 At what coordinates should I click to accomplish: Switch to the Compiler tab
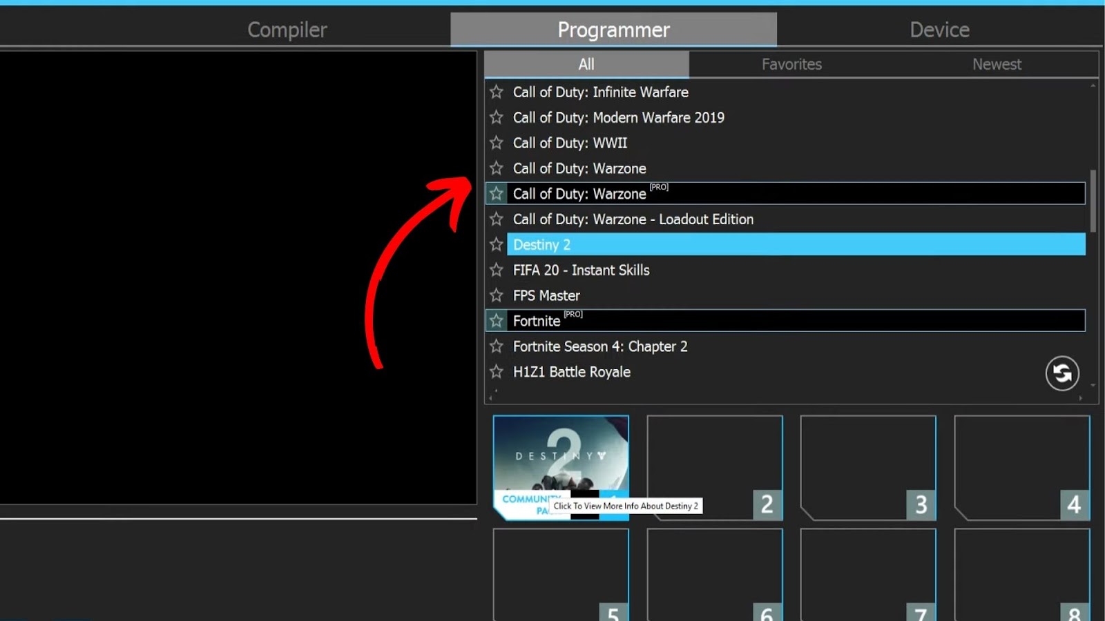[287, 30]
